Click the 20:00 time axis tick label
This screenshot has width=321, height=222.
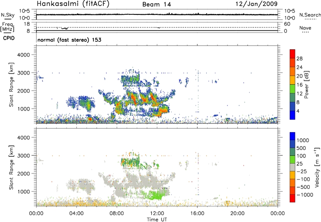tap(237, 214)
